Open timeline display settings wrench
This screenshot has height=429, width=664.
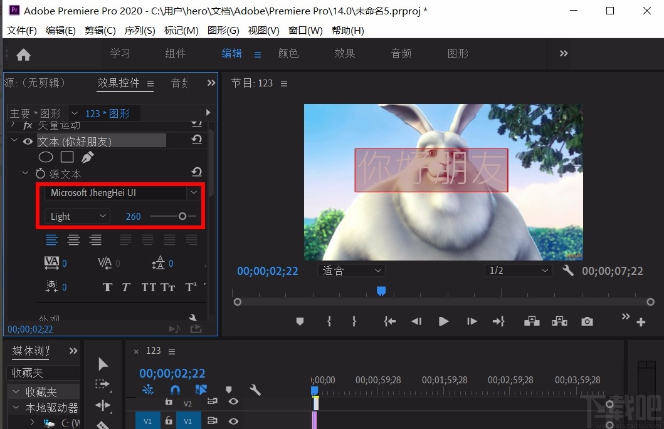click(255, 390)
